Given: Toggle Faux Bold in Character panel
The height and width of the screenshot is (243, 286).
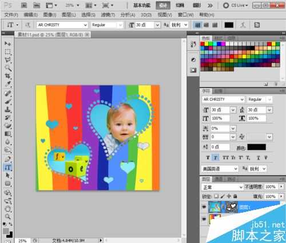Looking at the screenshot, I should tap(208, 158).
